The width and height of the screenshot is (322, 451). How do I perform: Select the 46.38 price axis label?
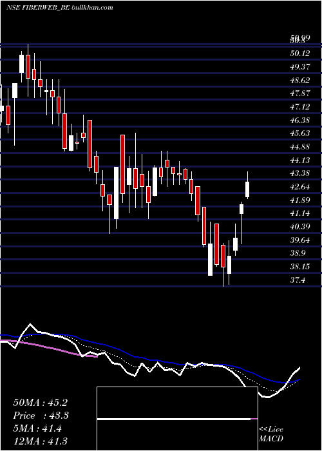(x=300, y=120)
